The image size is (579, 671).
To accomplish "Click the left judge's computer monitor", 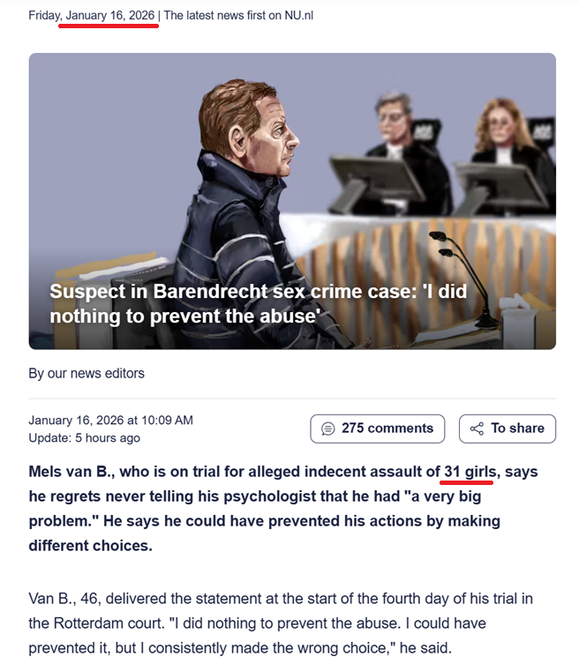I will [x=377, y=182].
